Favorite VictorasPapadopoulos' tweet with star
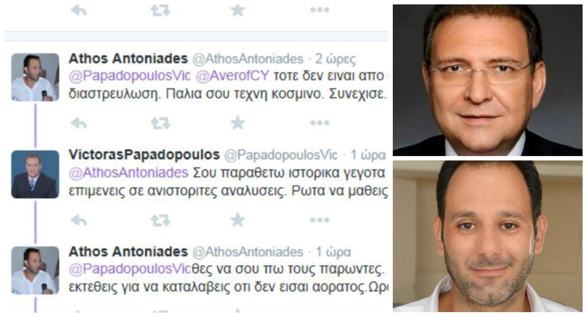 click(x=237, y=220)
